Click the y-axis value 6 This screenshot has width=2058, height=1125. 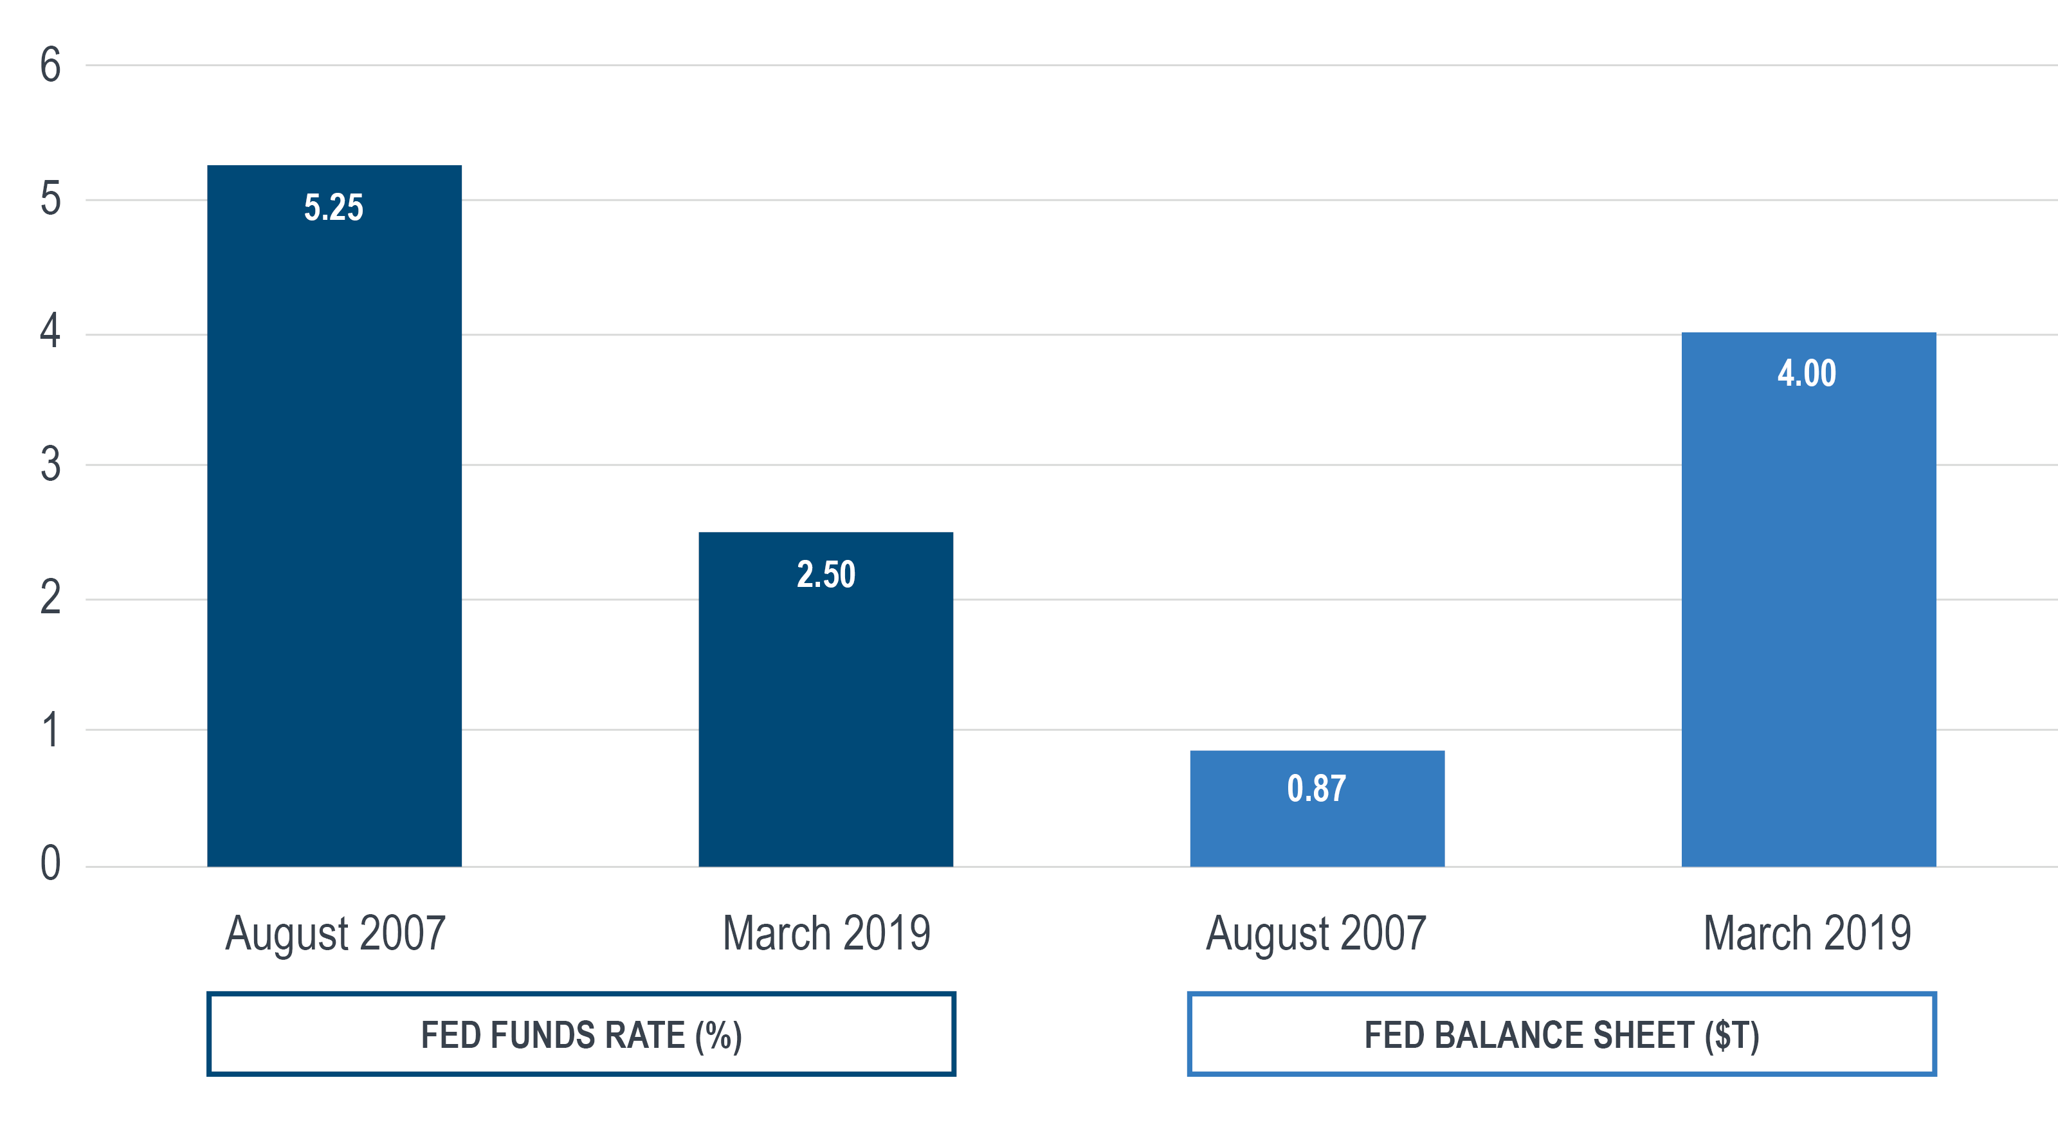pyautogui.click(x=50, y=65)
